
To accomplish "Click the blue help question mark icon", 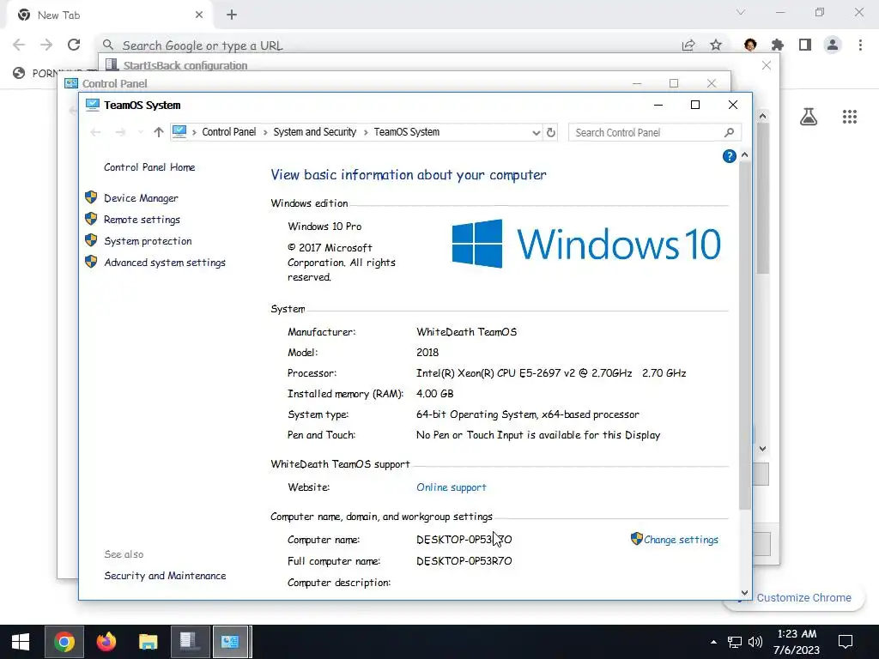I will click(x=729, y=156).
